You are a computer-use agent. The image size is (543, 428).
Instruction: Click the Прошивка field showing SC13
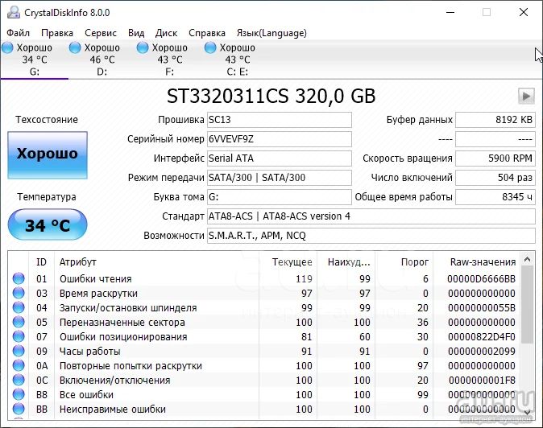pos(279,120)
